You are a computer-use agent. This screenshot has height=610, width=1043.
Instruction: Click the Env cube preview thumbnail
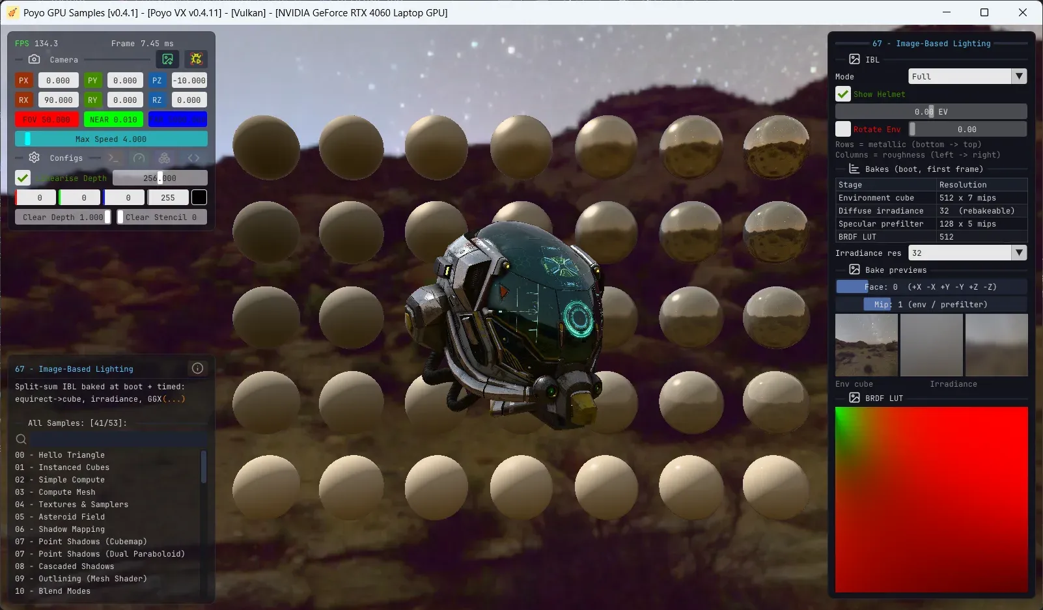click(867, 345)
